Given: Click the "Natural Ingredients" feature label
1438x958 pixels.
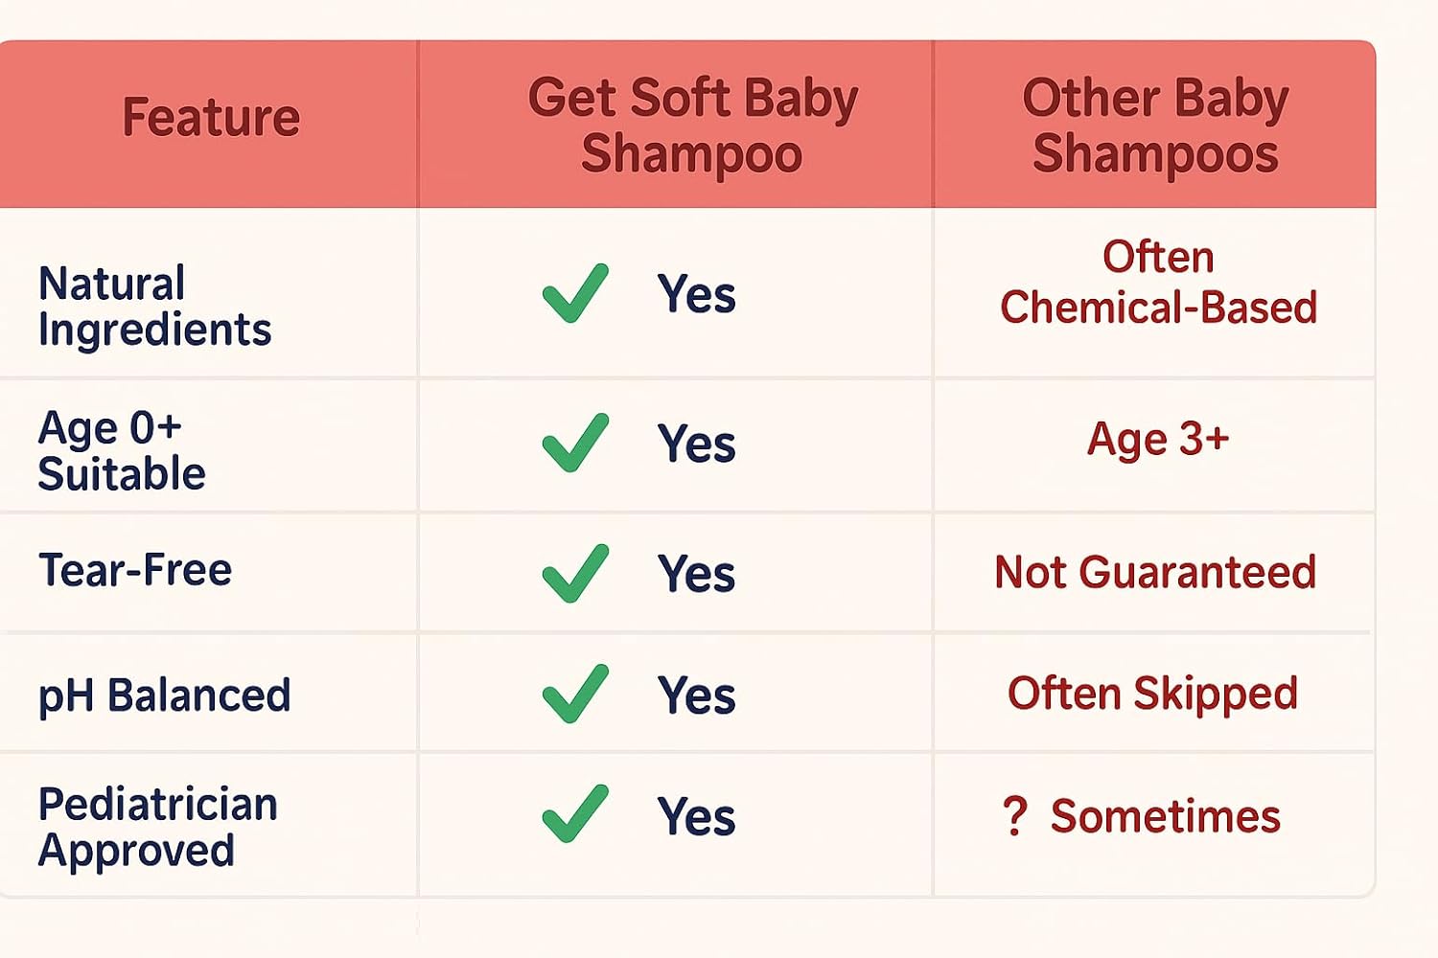Looking at the screenshot, I should click(x=154, y=307).
